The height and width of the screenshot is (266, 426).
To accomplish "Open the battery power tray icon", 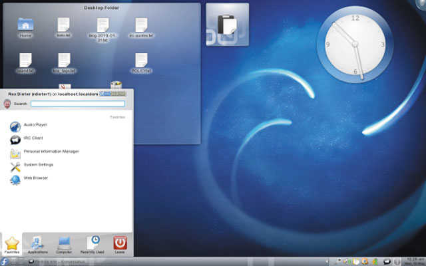I will coord(375,261).
